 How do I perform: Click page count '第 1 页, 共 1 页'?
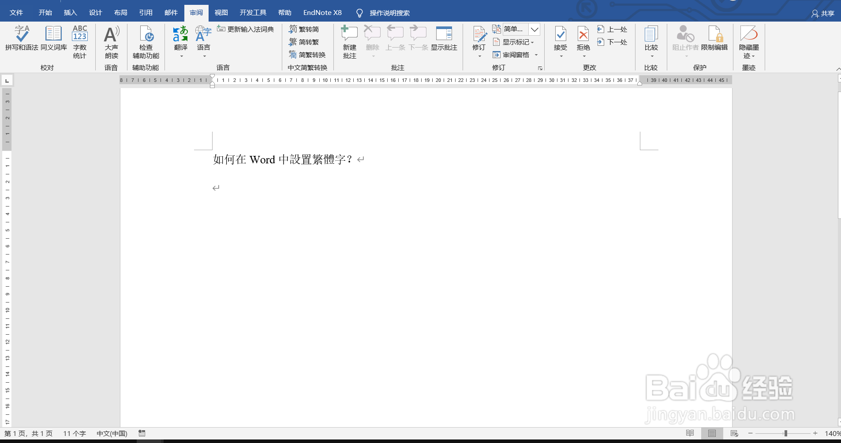(29, 434)
